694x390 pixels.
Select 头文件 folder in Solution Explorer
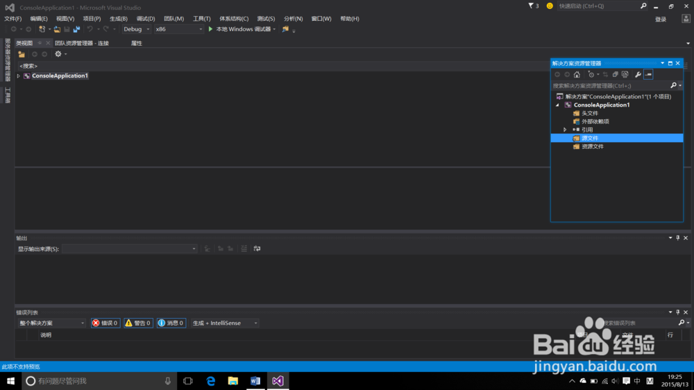[x=590, y=113]
